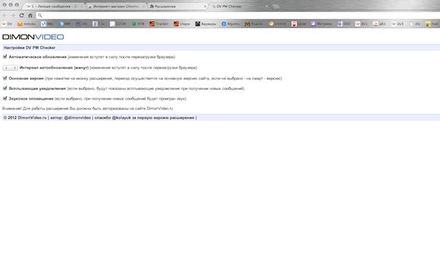Open the jetidol bookmark with the yellow face icon
This screenshot has height=275, width=440.
click(x=278, y=24)
